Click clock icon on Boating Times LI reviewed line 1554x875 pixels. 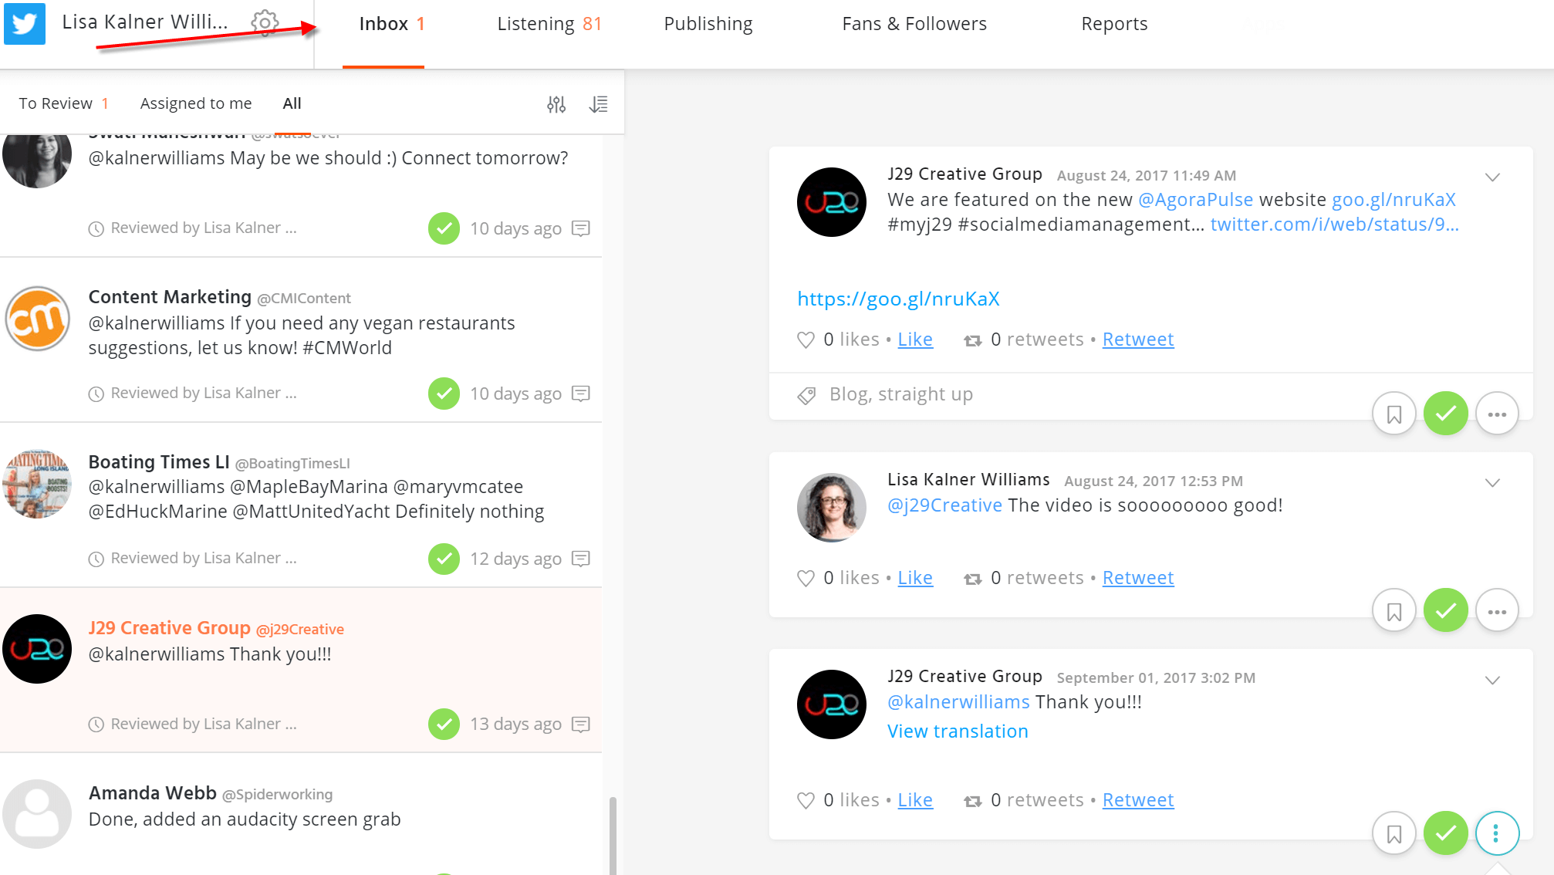click(96, 559)
